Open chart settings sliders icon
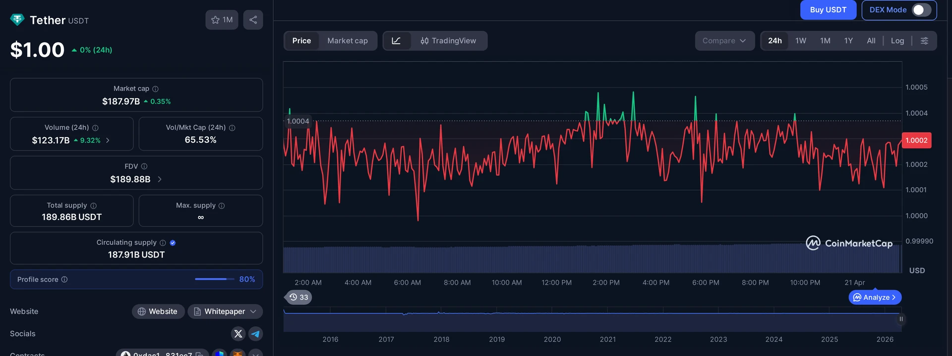Image resolution: width=952 pixels, height=356 pixels. pos(924,41)
